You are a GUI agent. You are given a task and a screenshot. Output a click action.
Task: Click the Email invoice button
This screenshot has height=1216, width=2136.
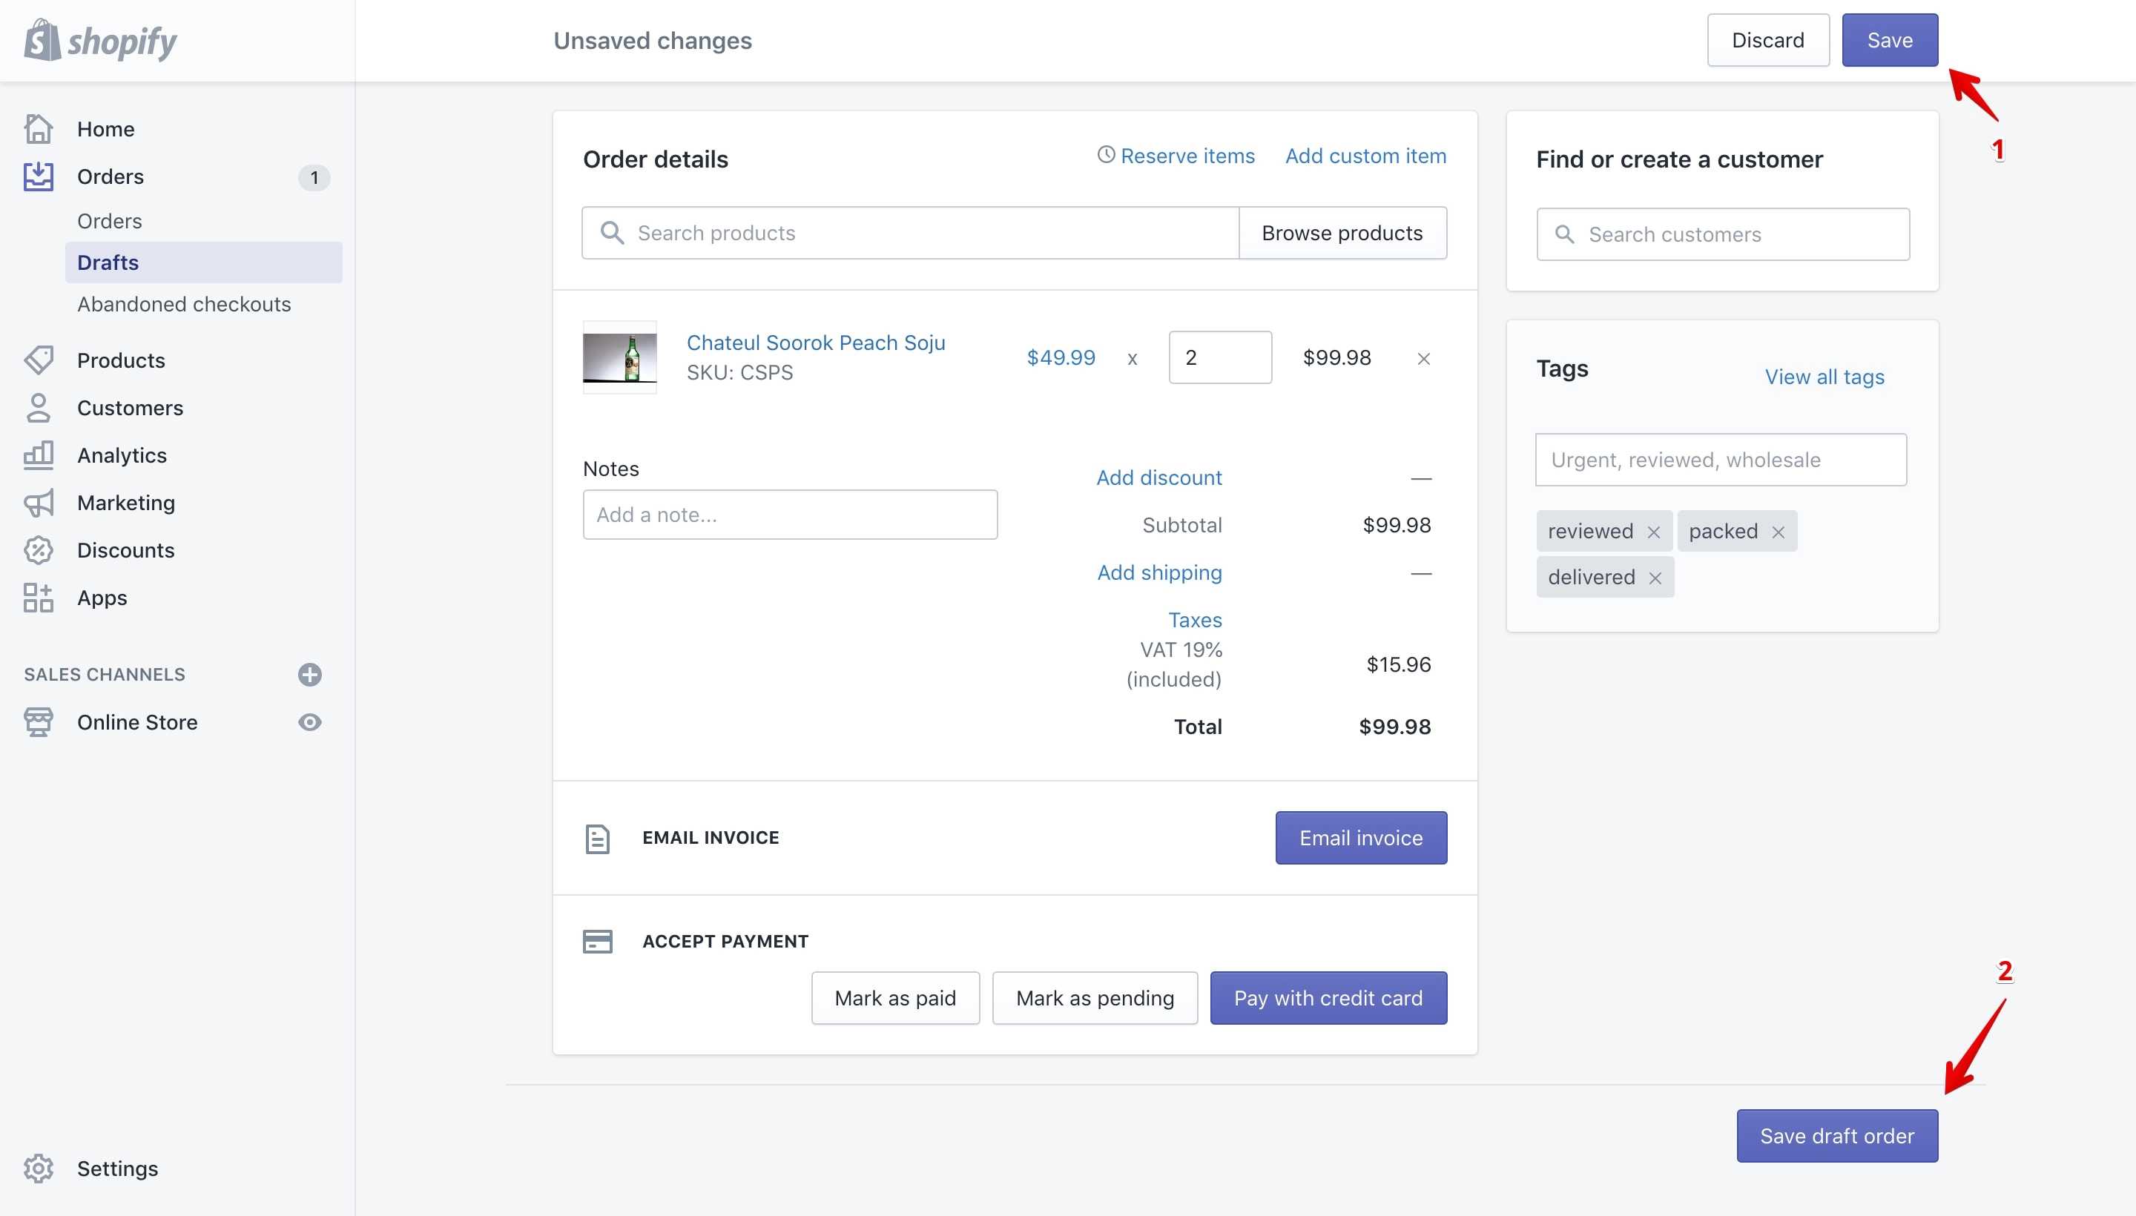(1361, 838)
